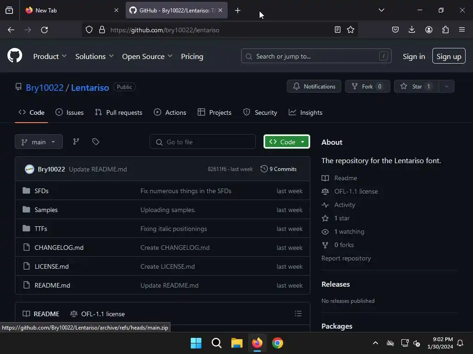This screenshot has height=354, width=473.
Task: Open the Pull requests tab
Action: coord(119,112)
